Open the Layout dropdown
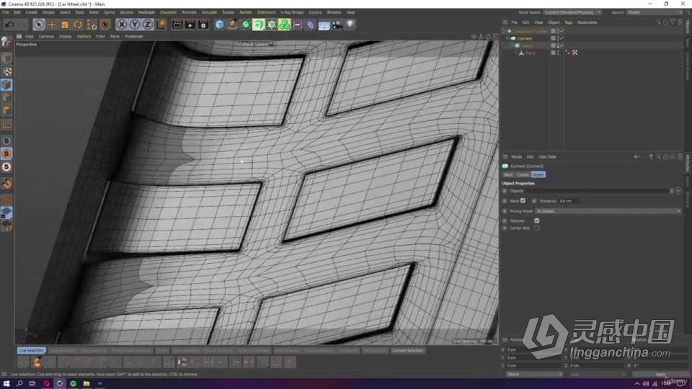 click(x=655, y=12)
